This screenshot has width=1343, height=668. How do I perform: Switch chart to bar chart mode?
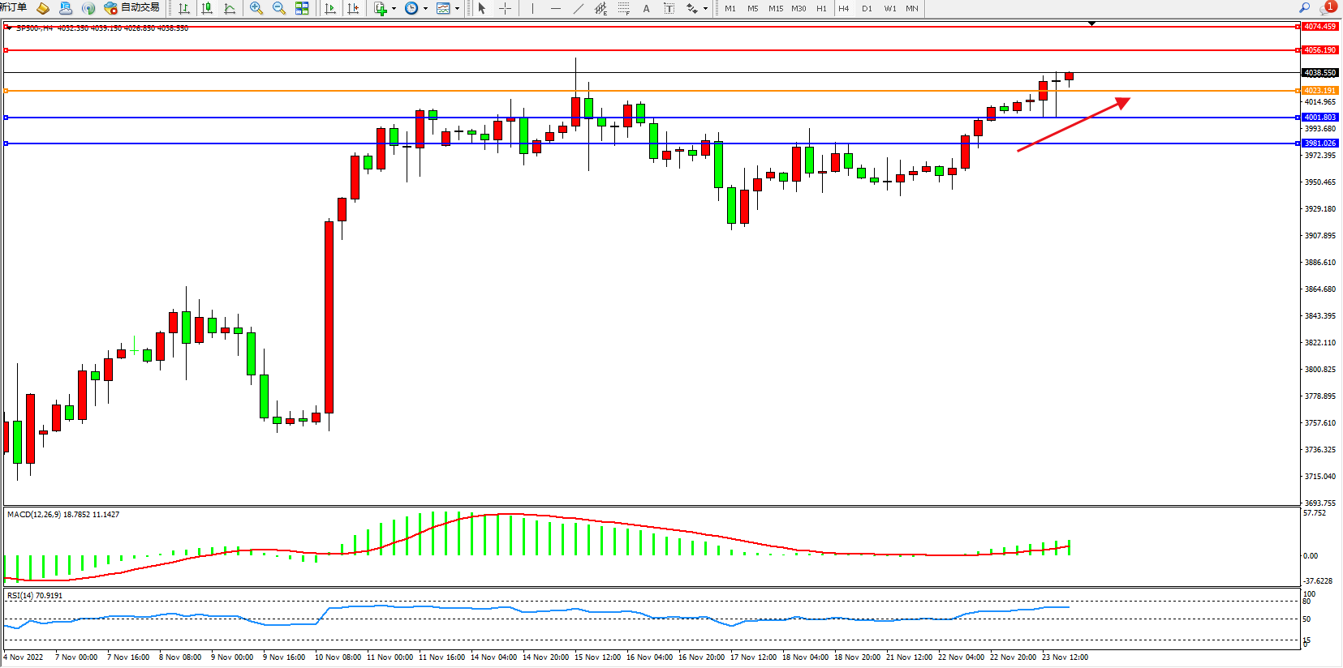click(x=184, y=8)
